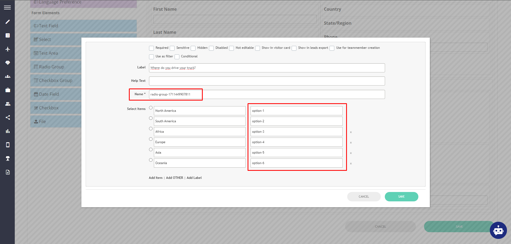Screen dimensions: 511x244
Task: Select the North America radio button
Action: [151, 108]
